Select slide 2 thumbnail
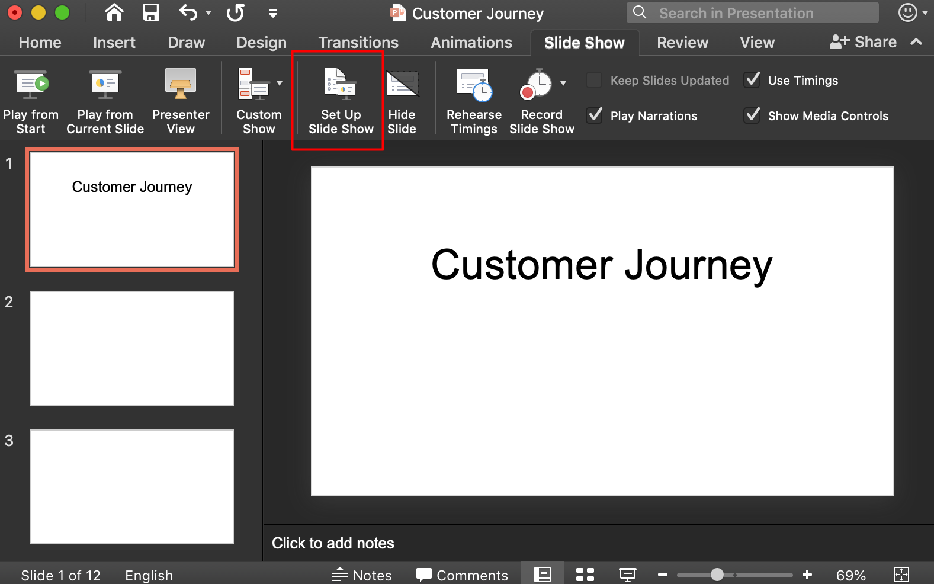This screenshot has width=934, height=584. tap(132, 348)
